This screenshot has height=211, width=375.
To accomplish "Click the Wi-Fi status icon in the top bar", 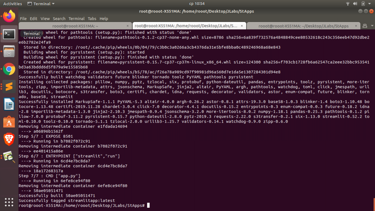I will (x=347, y=3).
